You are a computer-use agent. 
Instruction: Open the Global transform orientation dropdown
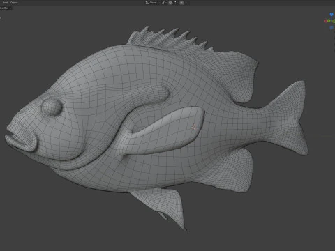(x=154, y=3)
